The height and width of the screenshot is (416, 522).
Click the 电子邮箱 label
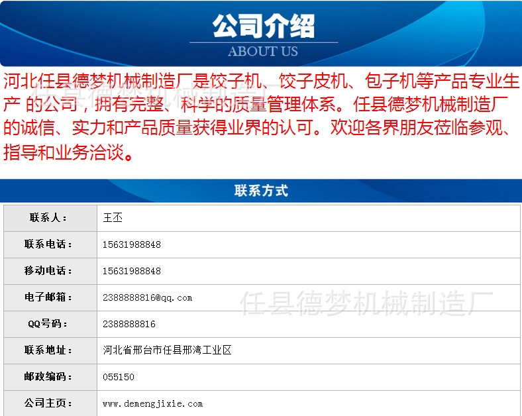(x=48, y=297)
